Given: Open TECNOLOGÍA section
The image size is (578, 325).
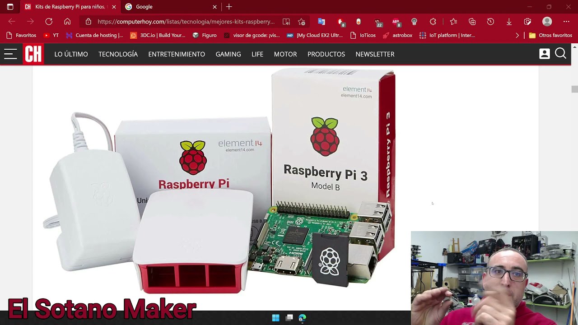Looking at the screenshot, I should pos(118,54).
